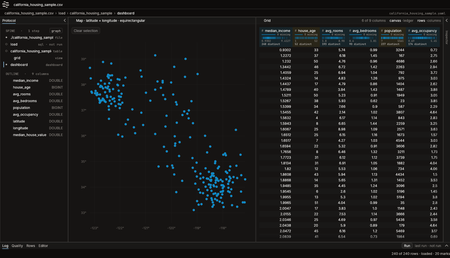Click the 'last run · not run' status
450x258 pixels.
(x=428, y=246)
